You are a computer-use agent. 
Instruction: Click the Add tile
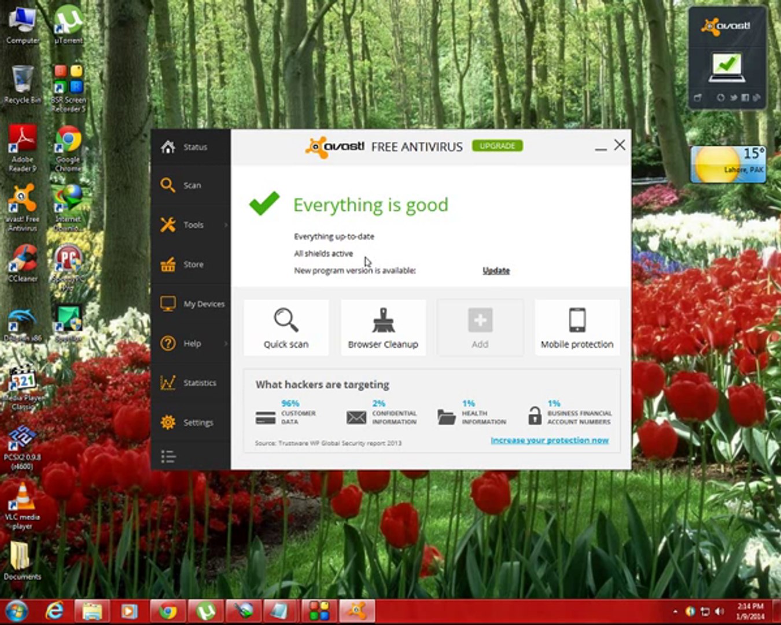480,328
